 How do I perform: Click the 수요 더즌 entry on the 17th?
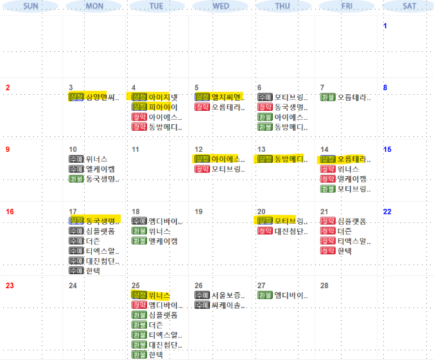[84, 241]
